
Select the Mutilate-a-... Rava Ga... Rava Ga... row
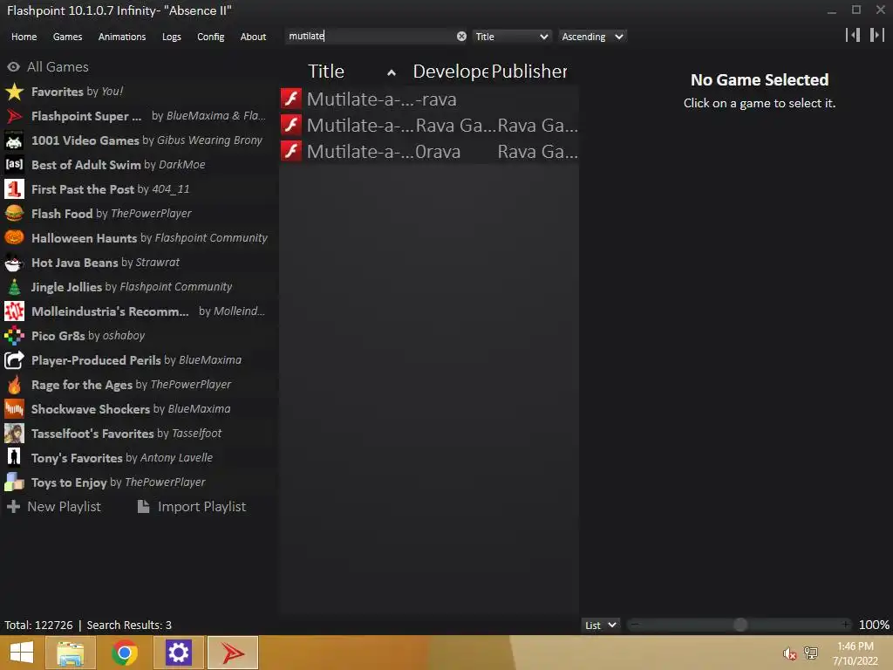click(429, 125)
